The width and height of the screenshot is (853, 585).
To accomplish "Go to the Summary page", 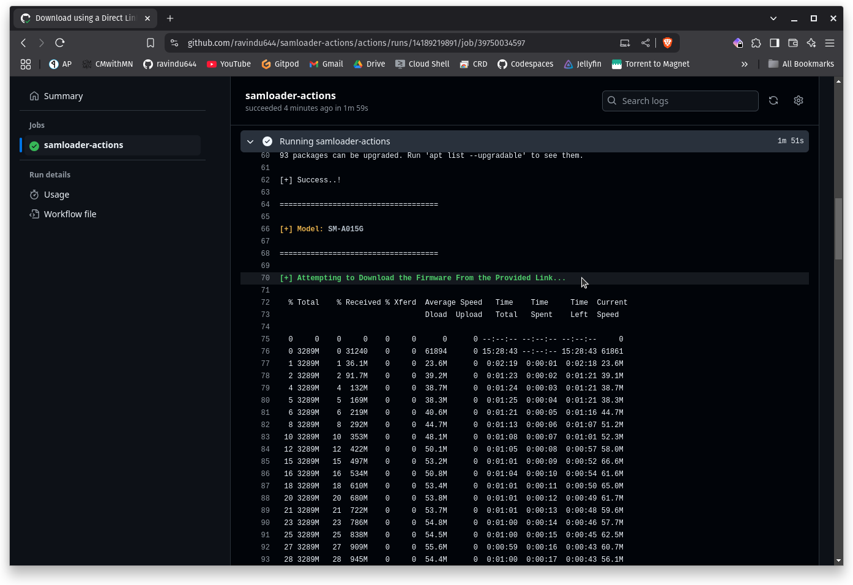I will coord(64,96).
